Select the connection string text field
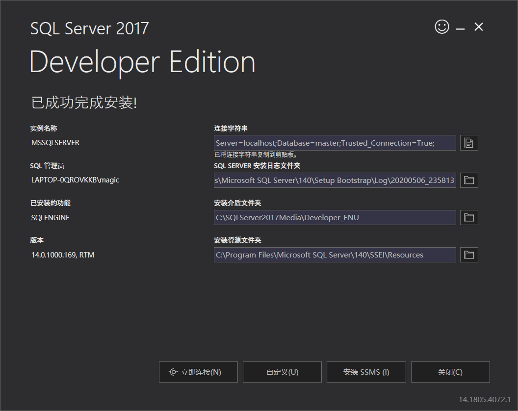The width and height of the screenshot is (518, 411). 335,143
